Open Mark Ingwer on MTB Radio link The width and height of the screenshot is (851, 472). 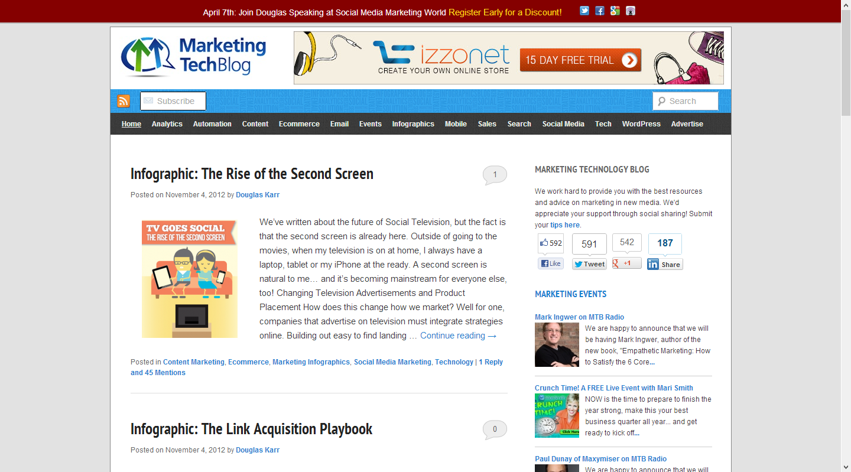579,317
